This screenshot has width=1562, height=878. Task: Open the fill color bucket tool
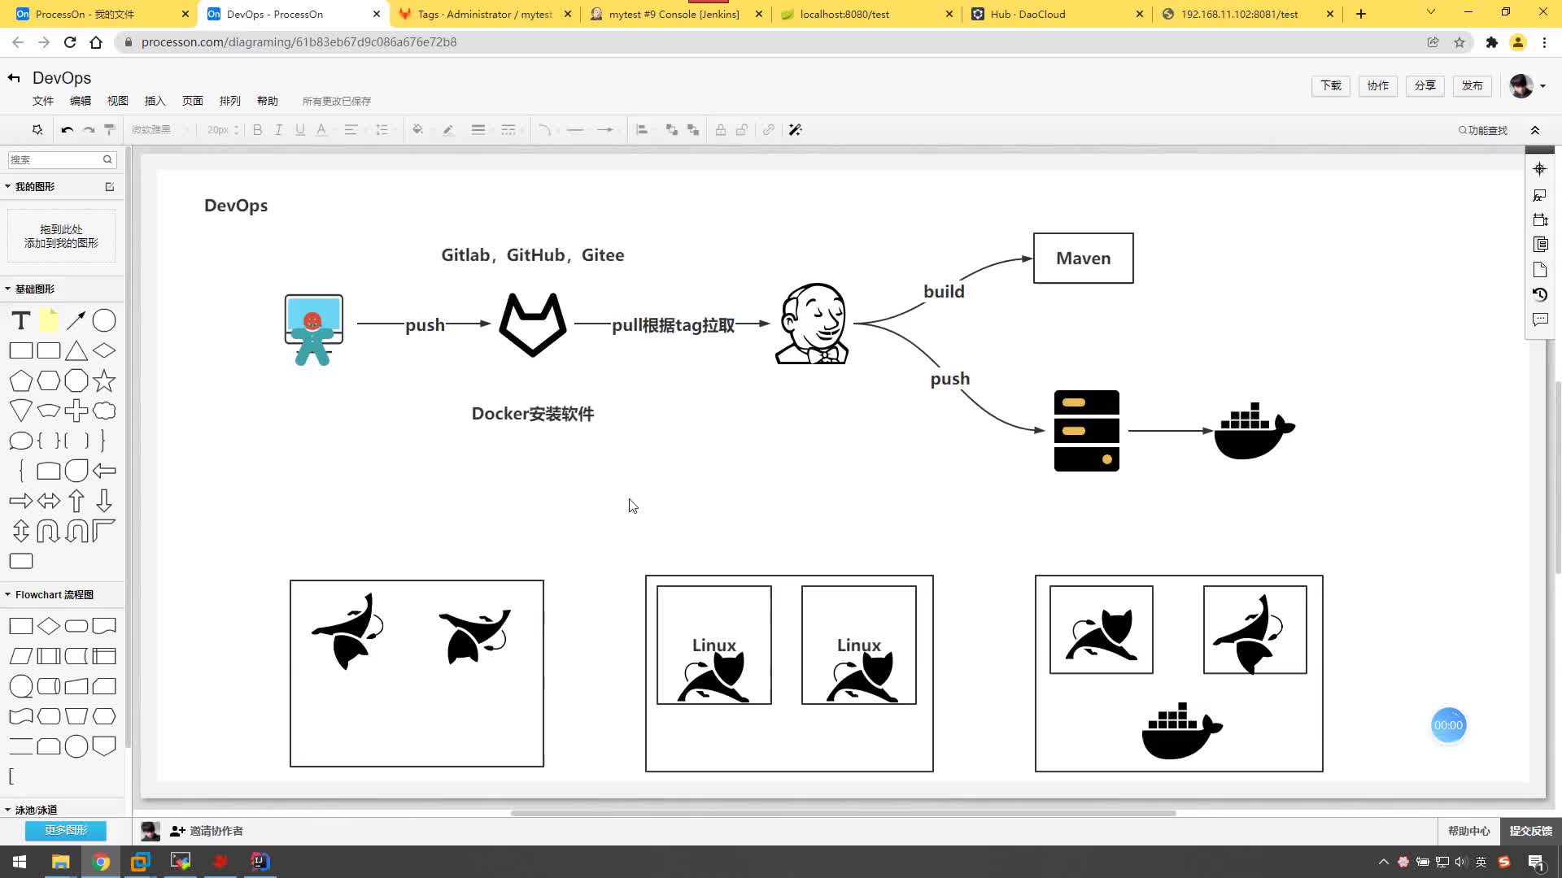pos(418,130)
